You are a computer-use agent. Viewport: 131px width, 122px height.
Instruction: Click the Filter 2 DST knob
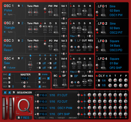pos(72,82)
